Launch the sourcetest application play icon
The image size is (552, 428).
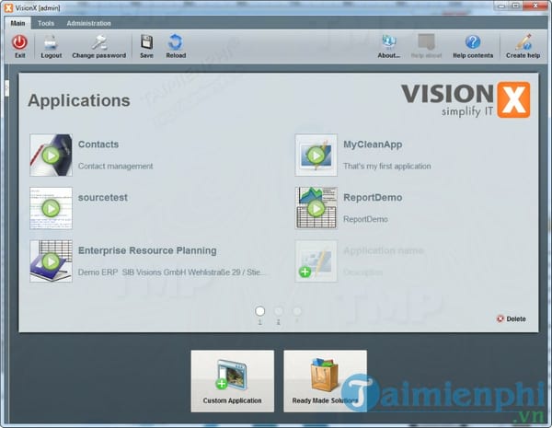click(51, 209)
